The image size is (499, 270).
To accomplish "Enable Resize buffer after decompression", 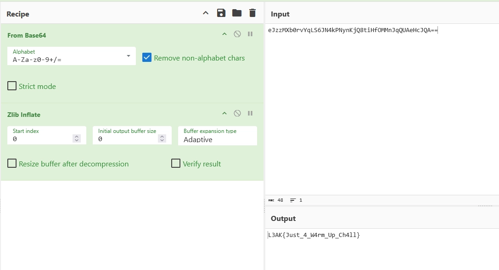I will [12, 164].
